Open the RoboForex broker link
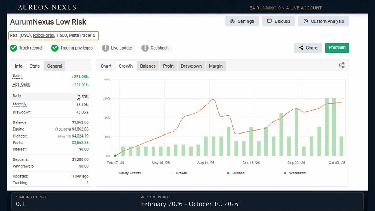375x211 pixels. coord(43,36)
